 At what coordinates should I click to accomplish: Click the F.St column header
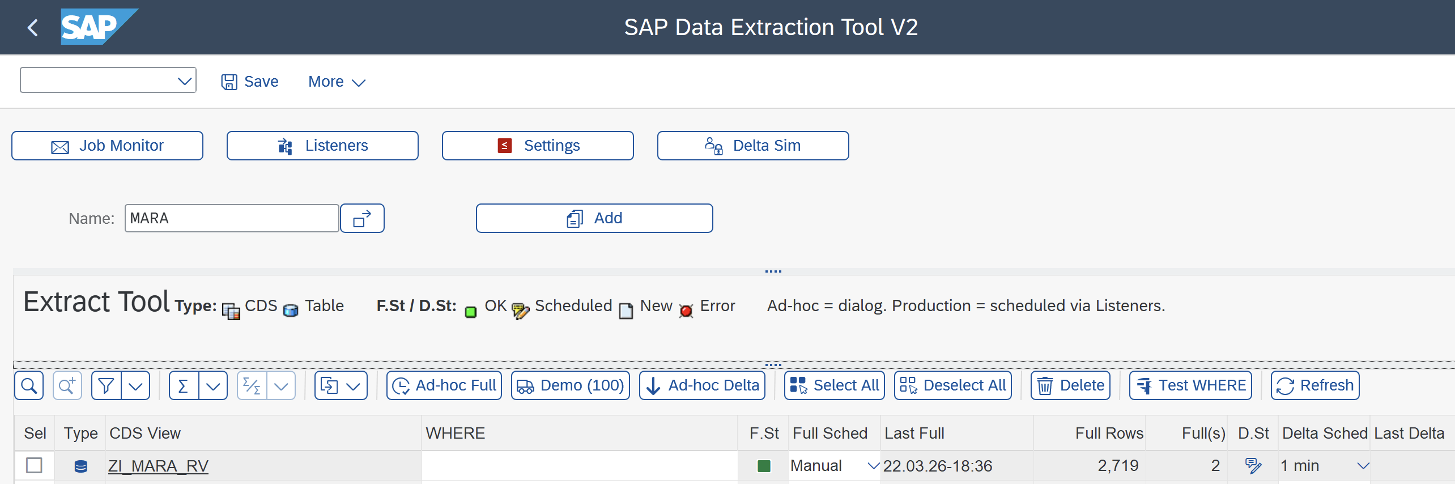[x=763, y=433]
